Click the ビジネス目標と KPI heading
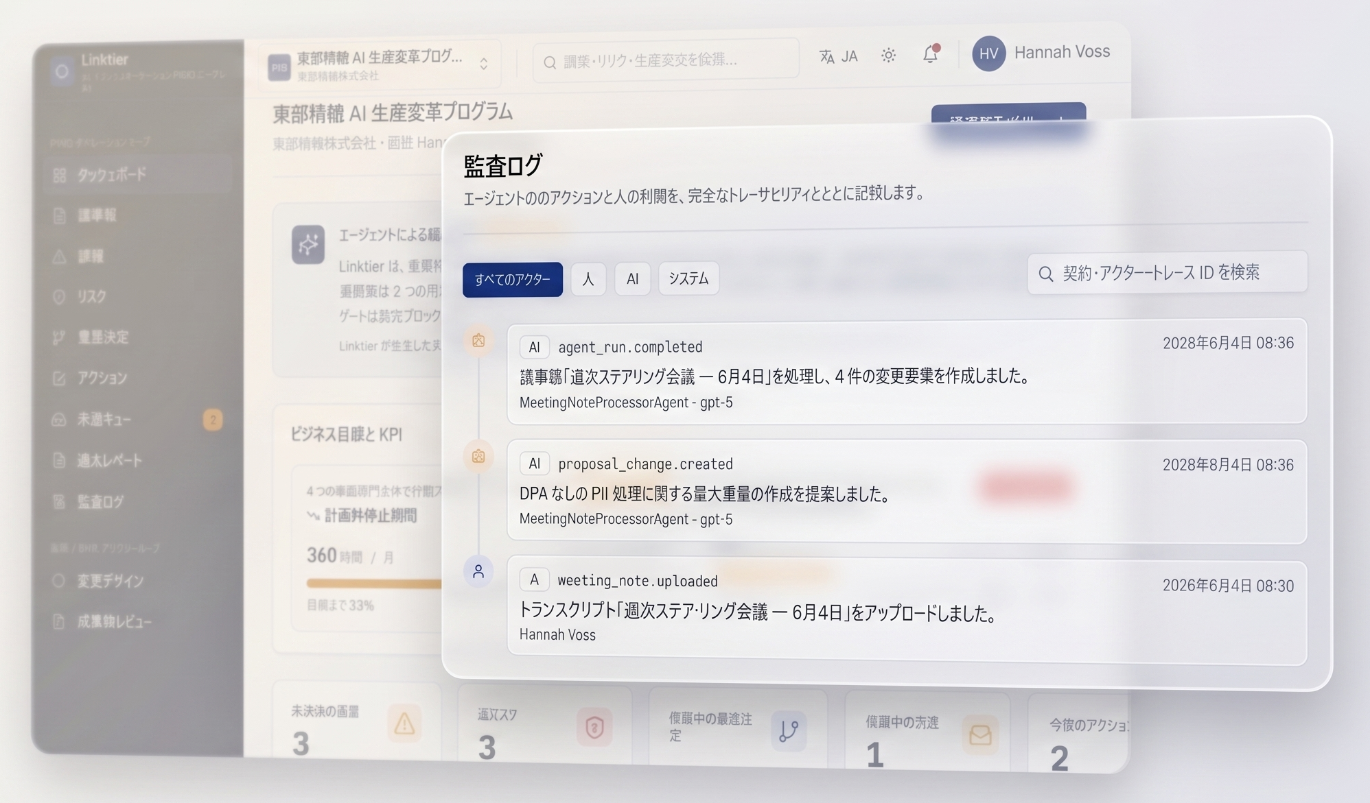The image size is (1370, 803). point(346,434)
